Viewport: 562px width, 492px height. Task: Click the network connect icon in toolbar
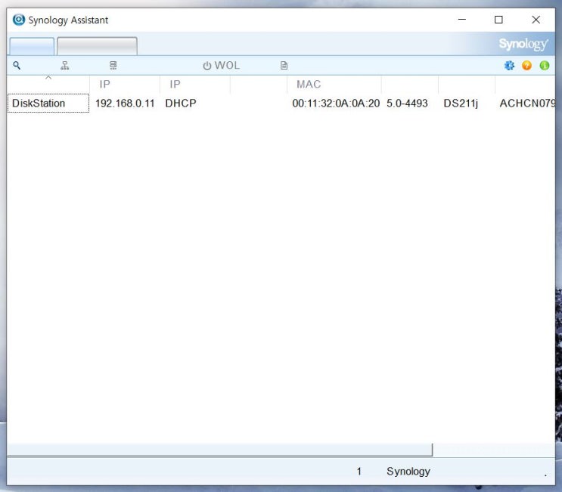tap(65, 66)
